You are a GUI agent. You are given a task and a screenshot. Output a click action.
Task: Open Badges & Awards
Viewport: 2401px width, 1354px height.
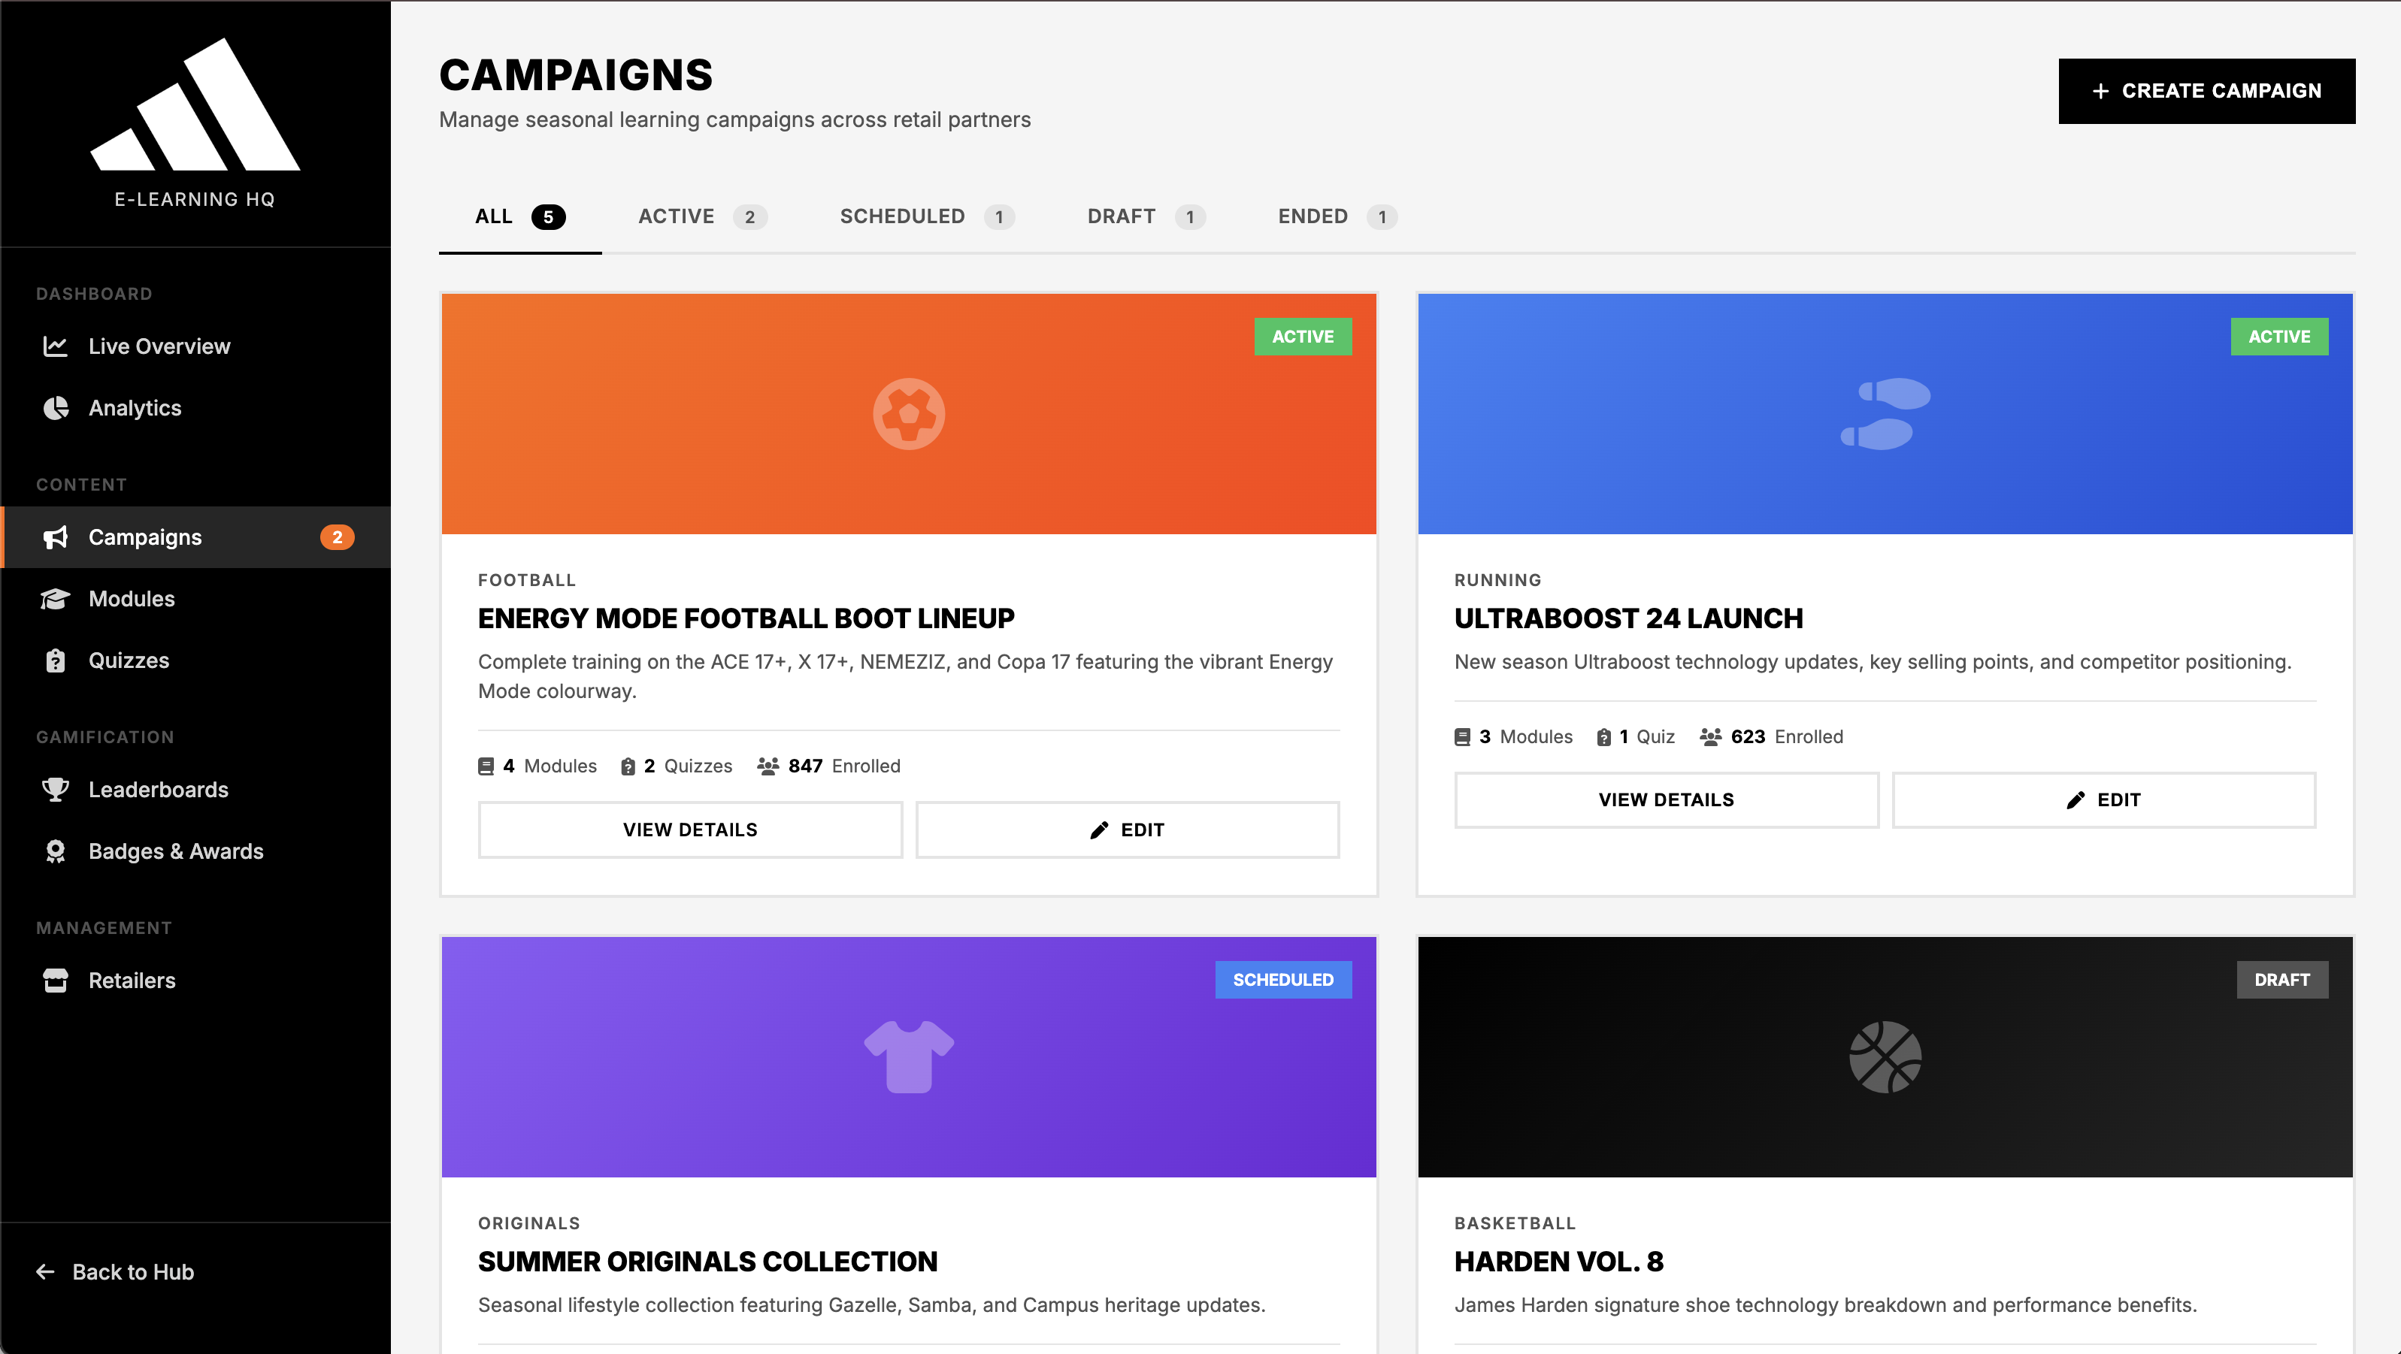(175, 851)
